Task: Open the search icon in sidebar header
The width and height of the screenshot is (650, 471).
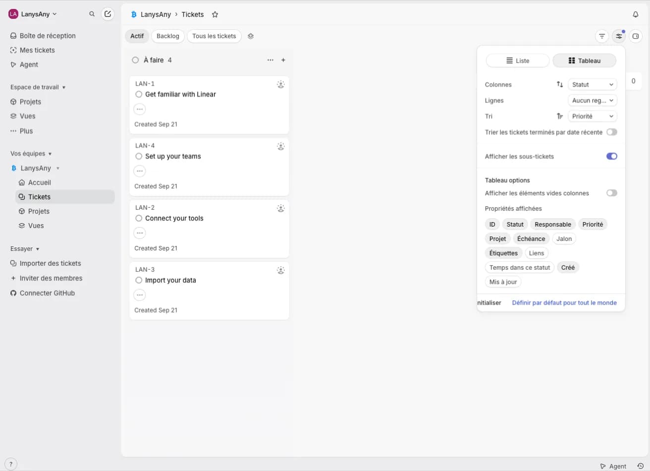Action: pos(92,14)
